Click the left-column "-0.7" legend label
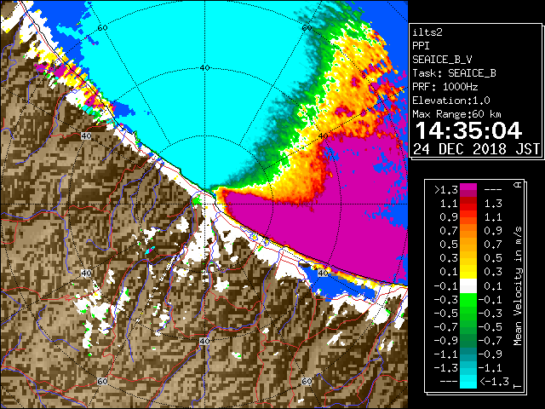The height and width of the screenshot is (409, 545). (446, 327)
